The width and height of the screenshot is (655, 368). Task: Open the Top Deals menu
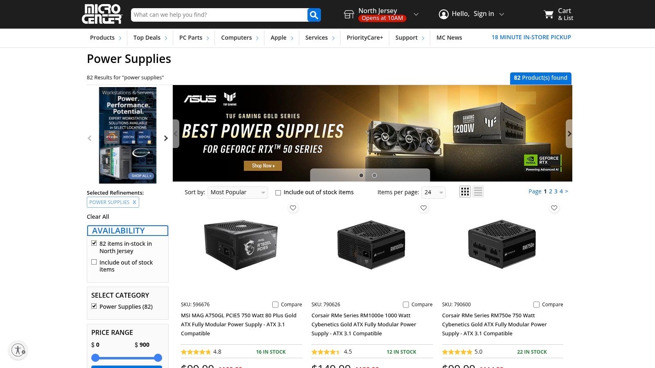tap(150, 38)
